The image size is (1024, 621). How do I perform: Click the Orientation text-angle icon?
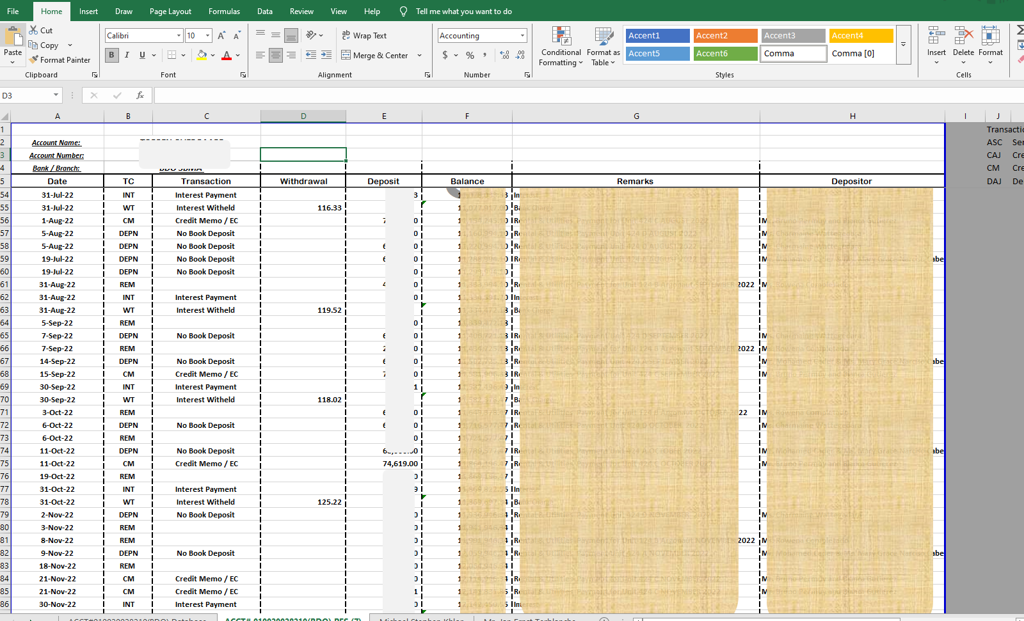point(311,35)
